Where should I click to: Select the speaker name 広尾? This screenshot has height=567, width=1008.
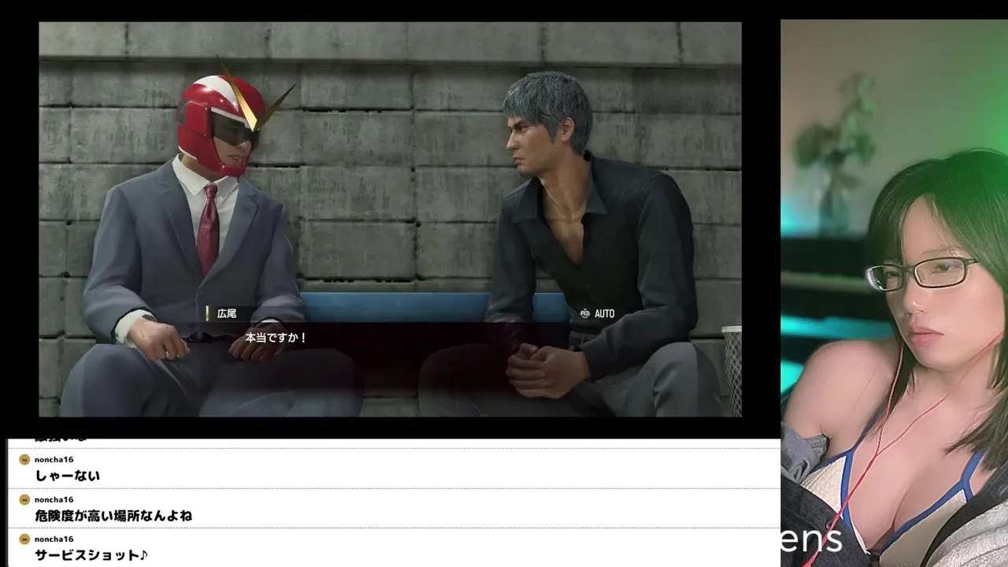(x=227, y=313)
